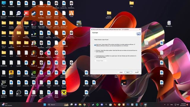The image size is (190, 107).
Task: Open OBS Studio desktop shortcut
Action: pyautogui.click(x=19, y=93)
